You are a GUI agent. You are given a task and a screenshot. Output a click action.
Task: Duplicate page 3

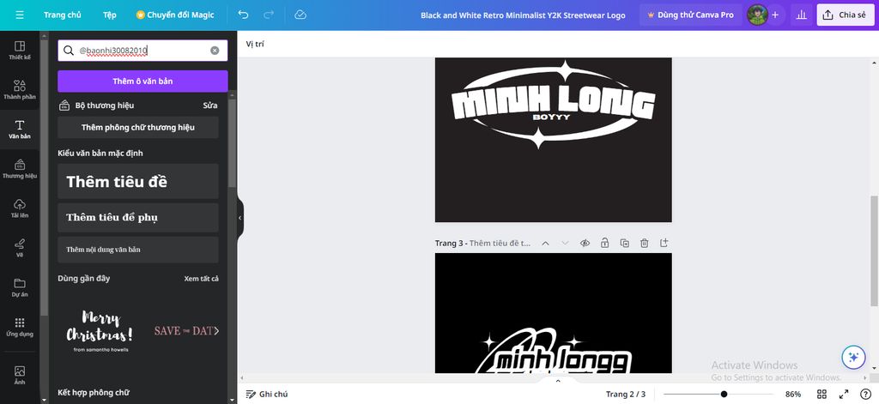[x=625, y=243]
